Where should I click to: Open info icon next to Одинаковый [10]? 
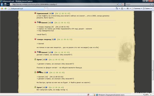pos(53,13)
